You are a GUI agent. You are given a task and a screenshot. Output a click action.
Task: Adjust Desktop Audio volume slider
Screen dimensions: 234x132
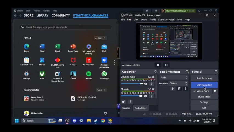tap(132, 84)
